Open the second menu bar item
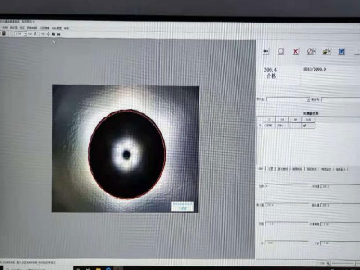 click(x=13, y=27)
